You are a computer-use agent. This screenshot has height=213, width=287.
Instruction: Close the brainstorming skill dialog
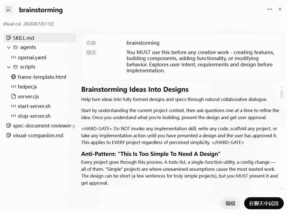(x=280, y=9)
